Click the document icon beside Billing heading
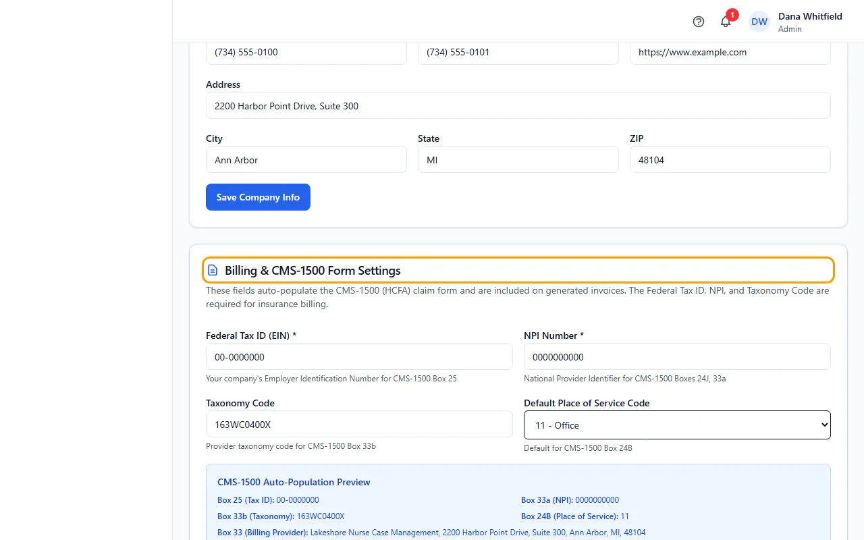The width and height of the screenshot is (864, 540). pyautogui.click(x=213, y=271)
